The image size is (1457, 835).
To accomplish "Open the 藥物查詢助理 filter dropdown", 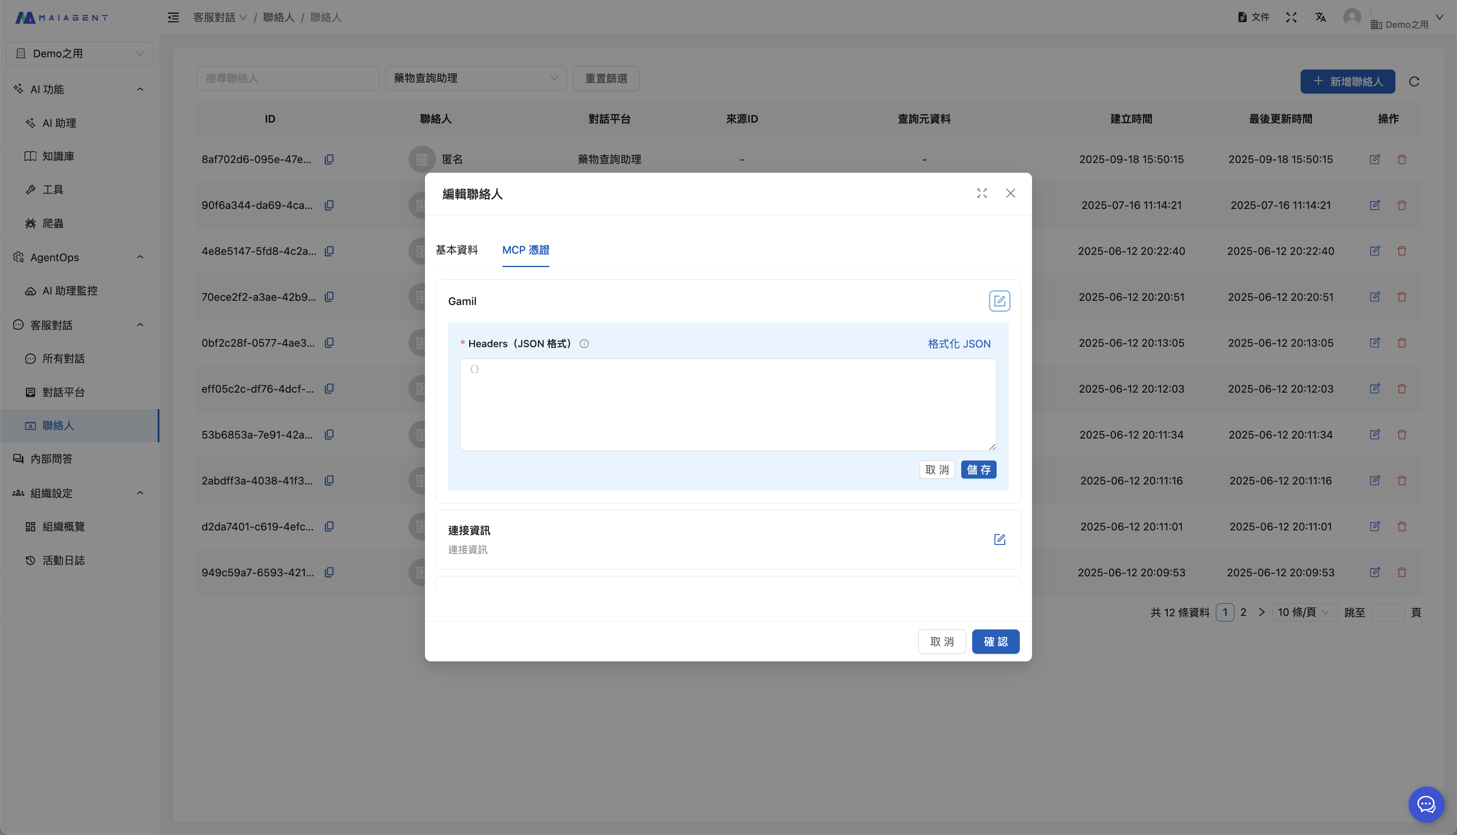I will [475, 78].
